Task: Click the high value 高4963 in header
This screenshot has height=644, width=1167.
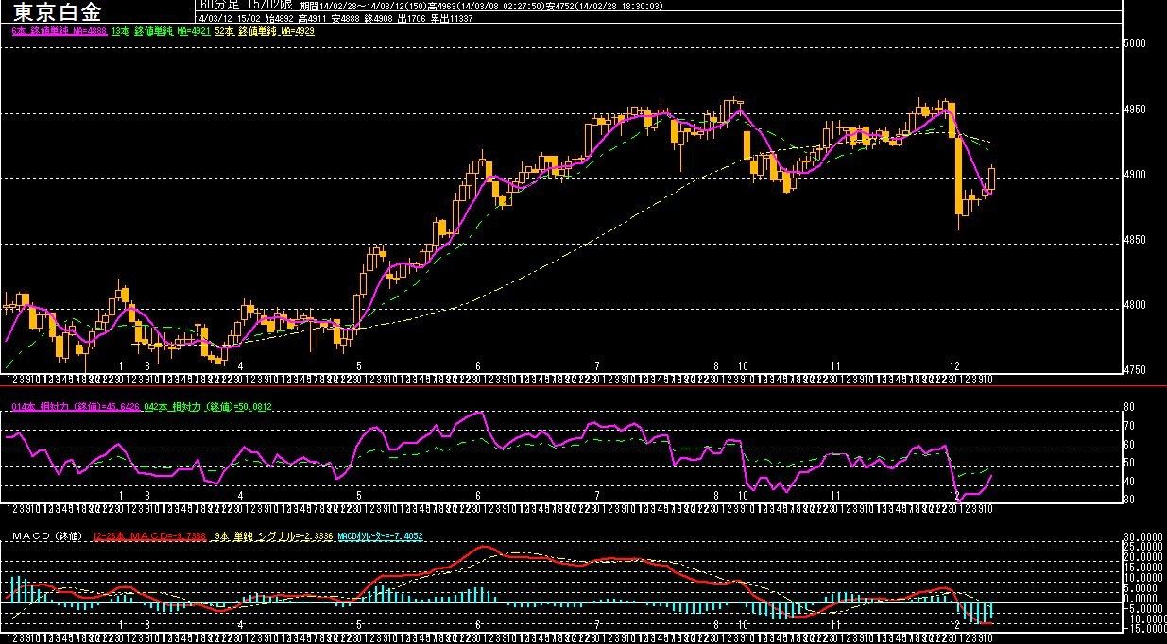Action: (x=440, y=7)
